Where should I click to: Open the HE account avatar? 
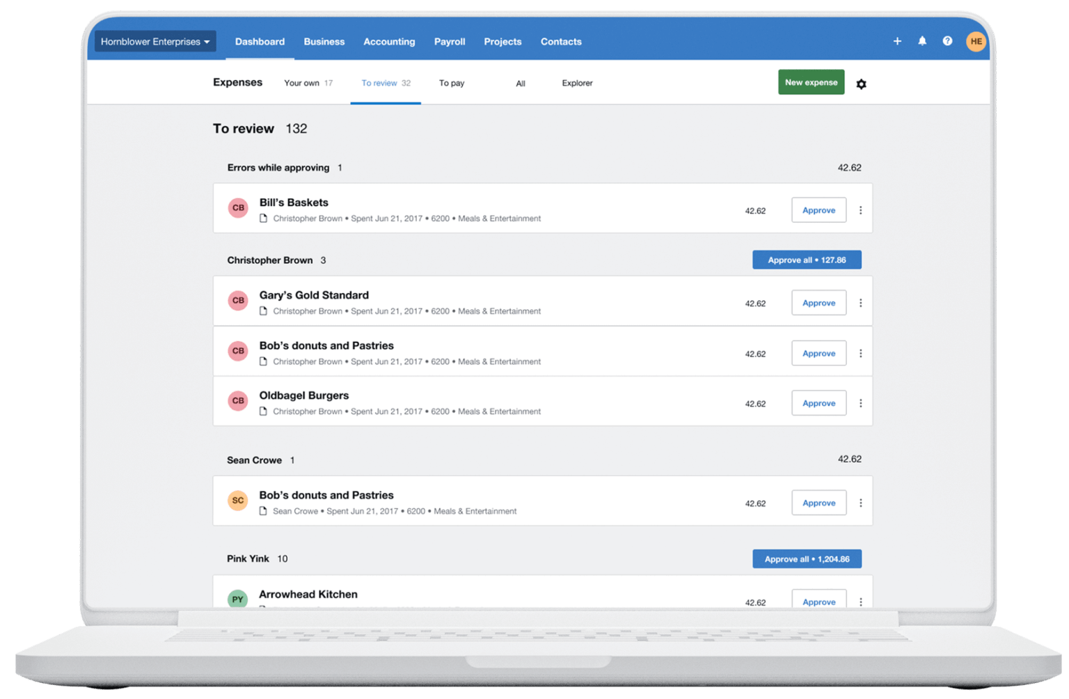click(x=976, y=41)
